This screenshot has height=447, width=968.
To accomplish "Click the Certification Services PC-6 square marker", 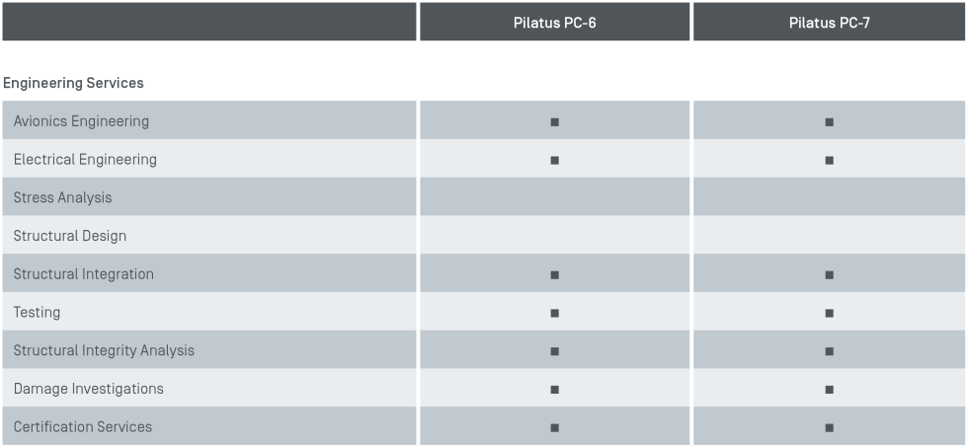I will (554, 427).
